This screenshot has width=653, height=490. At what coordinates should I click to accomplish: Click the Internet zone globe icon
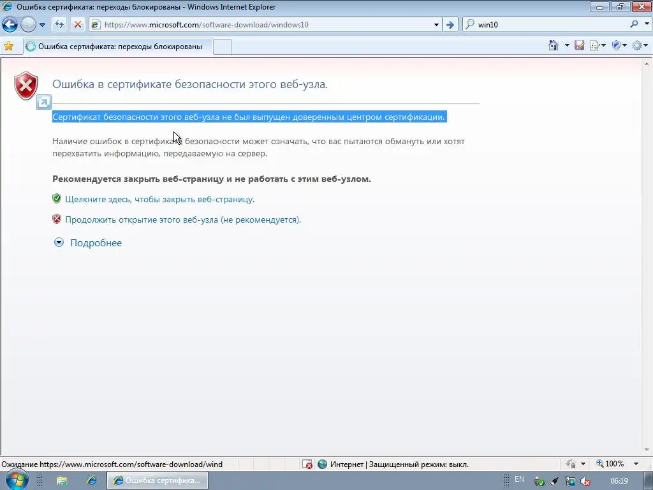[x=322, y=464]
